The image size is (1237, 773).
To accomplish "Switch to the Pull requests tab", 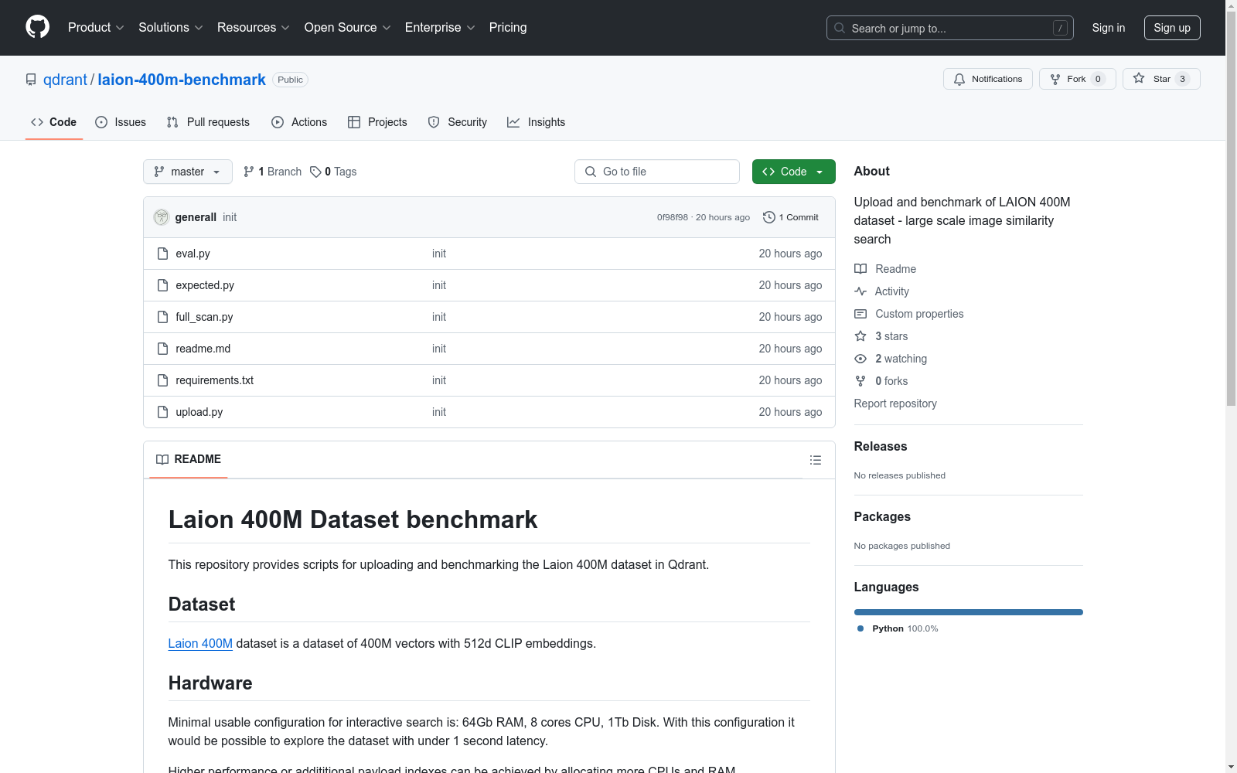I will click(208, 122).
